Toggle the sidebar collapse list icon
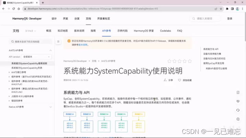246x138 pixels. click(x=58, y=42)
